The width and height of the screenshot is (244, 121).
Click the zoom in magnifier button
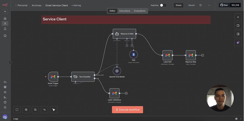[x=26, y=110]
